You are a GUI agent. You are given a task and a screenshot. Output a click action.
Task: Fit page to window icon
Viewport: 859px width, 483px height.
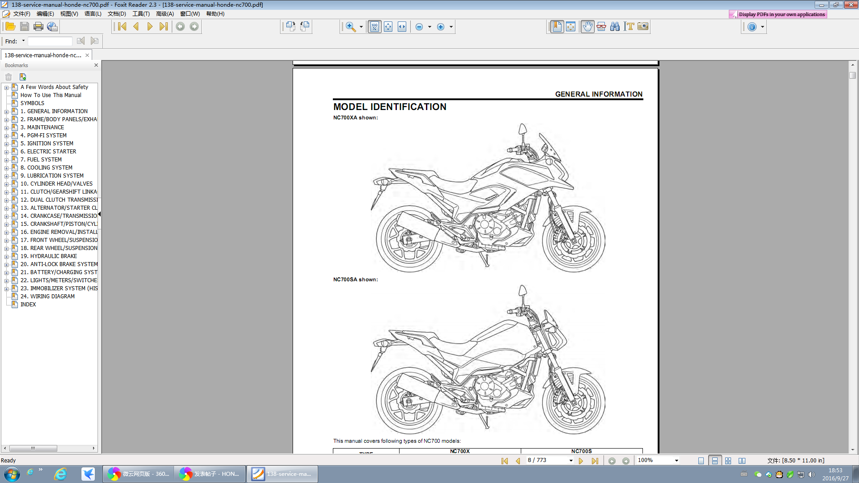point(388,27)
